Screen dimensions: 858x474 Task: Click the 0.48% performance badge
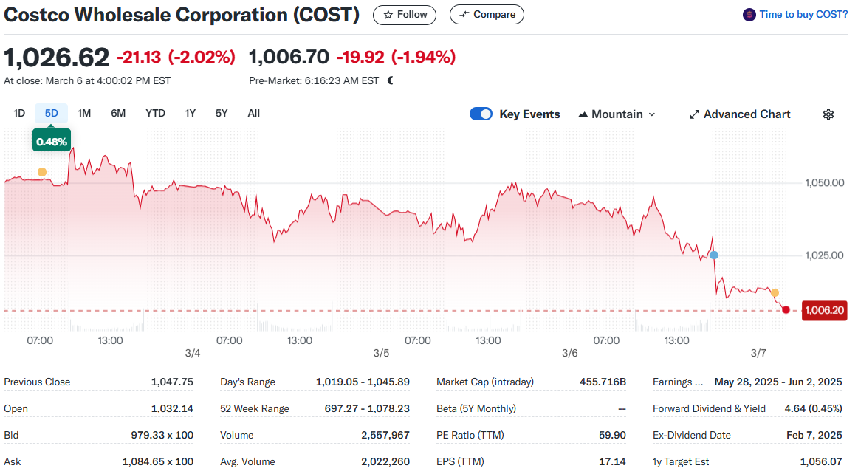52,142
